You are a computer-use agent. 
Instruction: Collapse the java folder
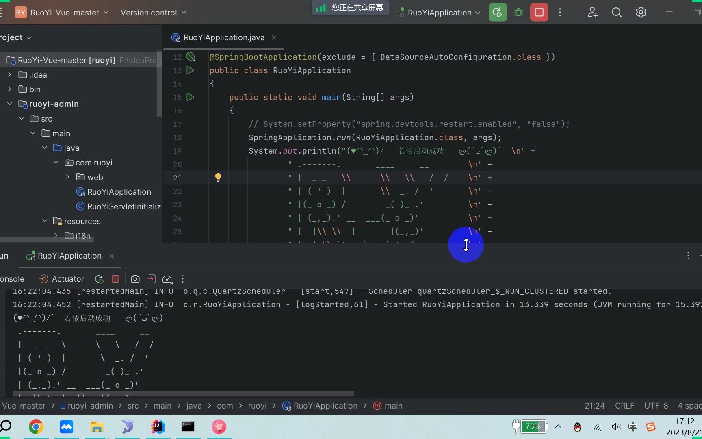pos(45,148)
